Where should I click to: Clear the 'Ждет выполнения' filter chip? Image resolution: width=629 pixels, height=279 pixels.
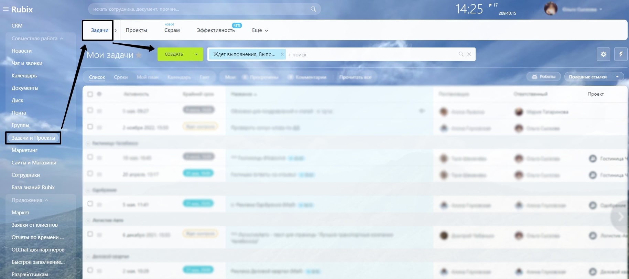(x=282, y=54)
